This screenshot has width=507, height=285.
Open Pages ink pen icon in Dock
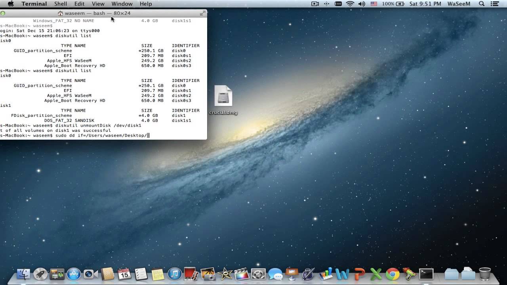(x=309, y=274)
